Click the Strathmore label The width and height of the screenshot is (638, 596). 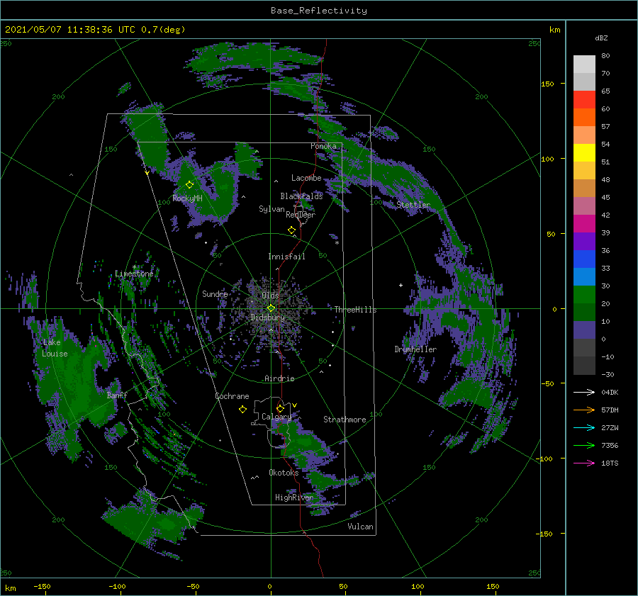click(345, 420)
